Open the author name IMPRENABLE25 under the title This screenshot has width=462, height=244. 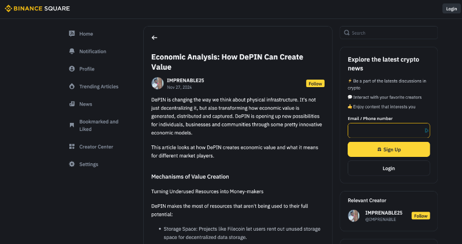[185, 80]
